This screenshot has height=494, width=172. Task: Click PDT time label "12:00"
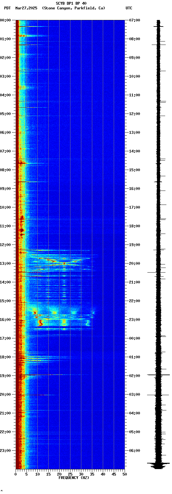pyautogui.click(x=5, y=245)
